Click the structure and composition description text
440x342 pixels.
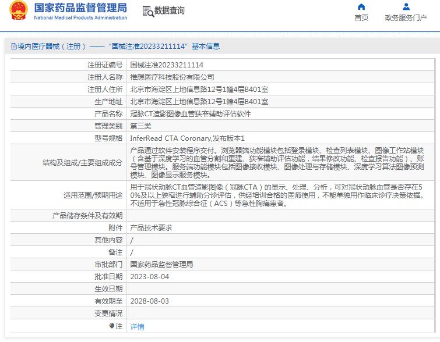click(x=277, y=163)
